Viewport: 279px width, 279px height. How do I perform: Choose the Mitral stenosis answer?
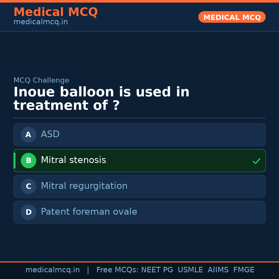[x=139, y=160]
